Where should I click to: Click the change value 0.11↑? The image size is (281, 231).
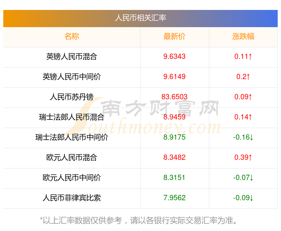pos(243,57)
